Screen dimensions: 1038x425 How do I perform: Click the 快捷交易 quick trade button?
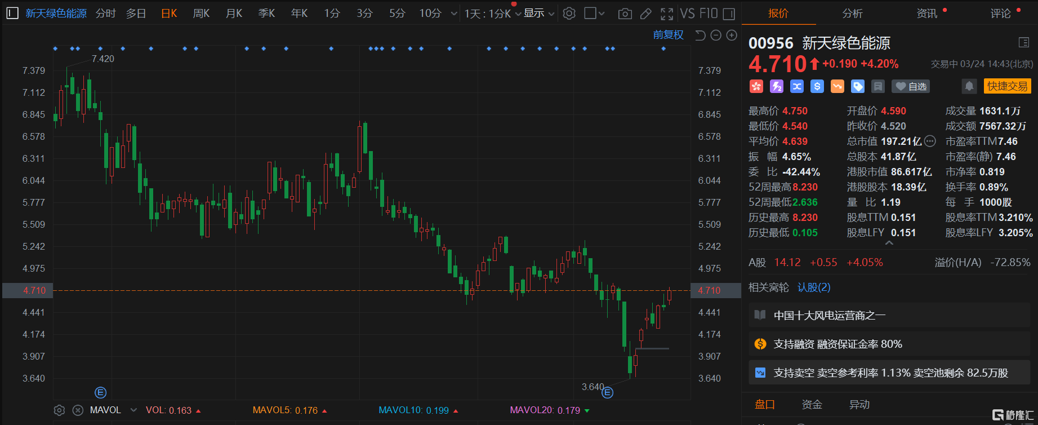click(x=1007, y=86)
